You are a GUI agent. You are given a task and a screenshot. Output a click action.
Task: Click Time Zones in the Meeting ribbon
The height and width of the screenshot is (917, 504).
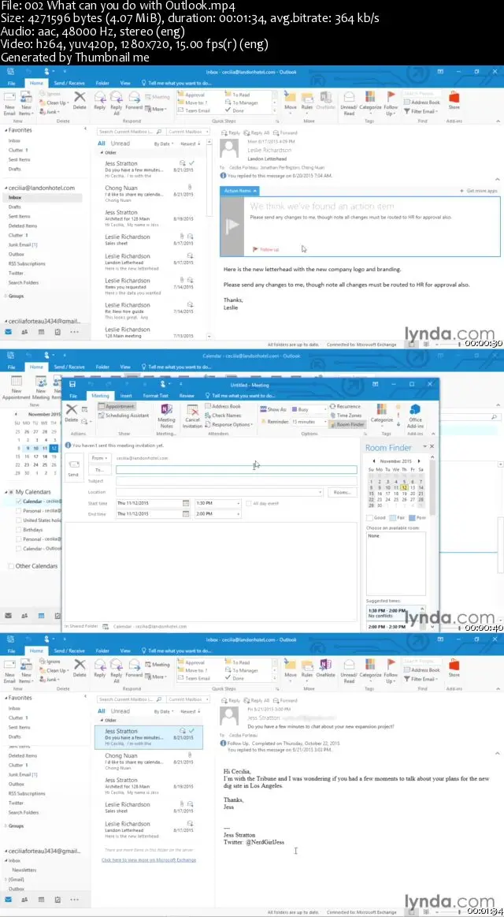tap(345, 416)
